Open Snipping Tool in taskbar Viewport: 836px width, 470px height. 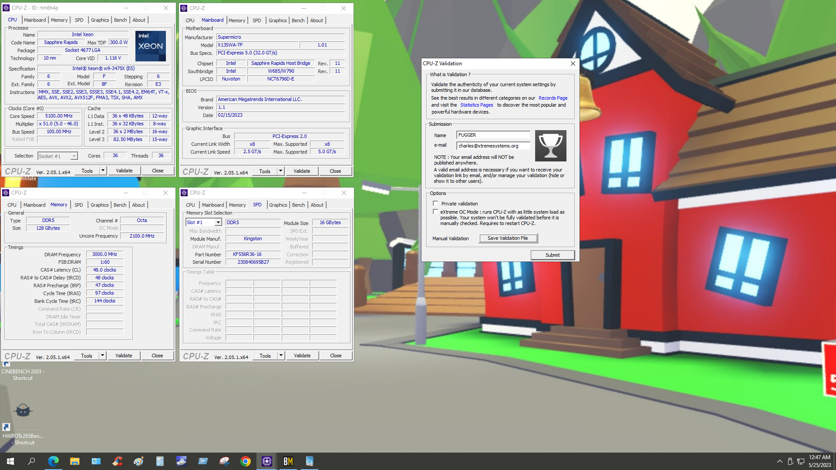tap(224, 461)
